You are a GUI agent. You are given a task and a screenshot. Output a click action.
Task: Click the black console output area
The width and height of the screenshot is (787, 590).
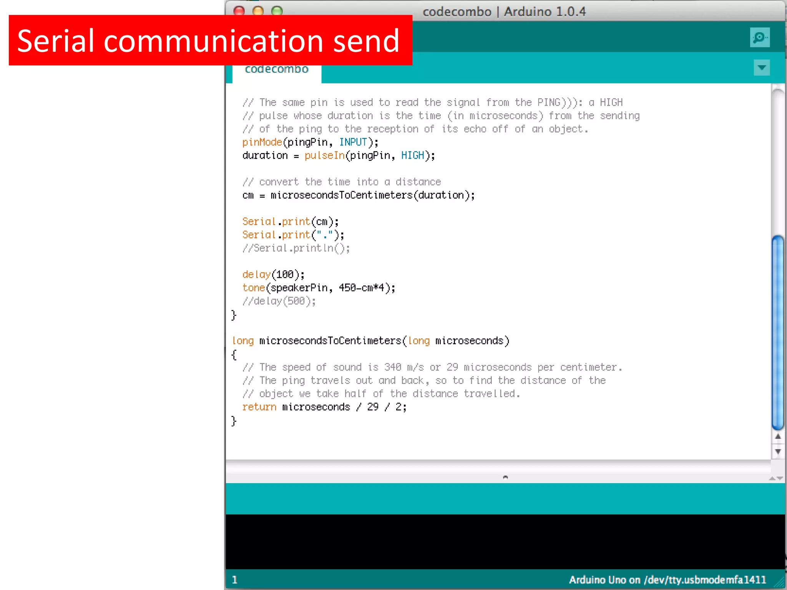(x=505, y=542)
